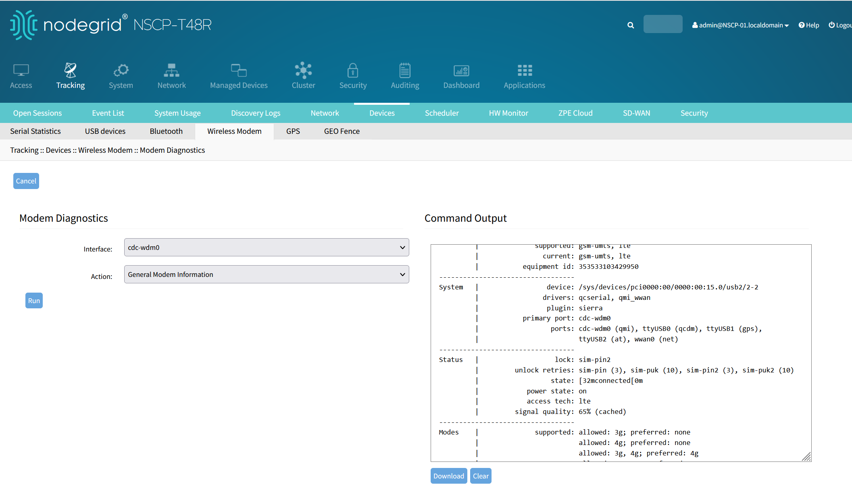
Task: Open the Help link
Action: click(809, 25)
